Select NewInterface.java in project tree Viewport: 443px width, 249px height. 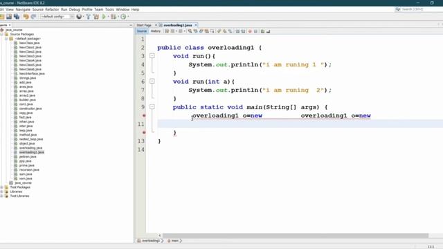(x=32, y=73)
